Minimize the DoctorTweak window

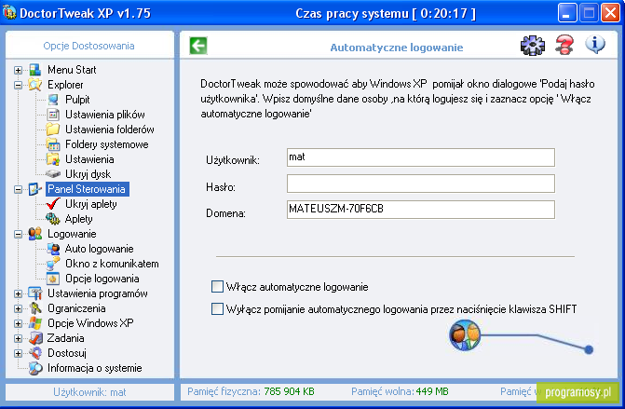(567, 13)
